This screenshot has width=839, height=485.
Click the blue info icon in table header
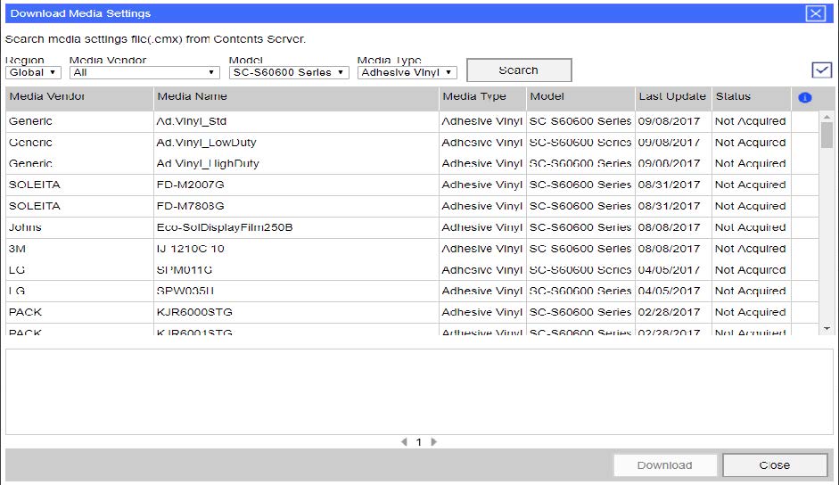[805, 97]
